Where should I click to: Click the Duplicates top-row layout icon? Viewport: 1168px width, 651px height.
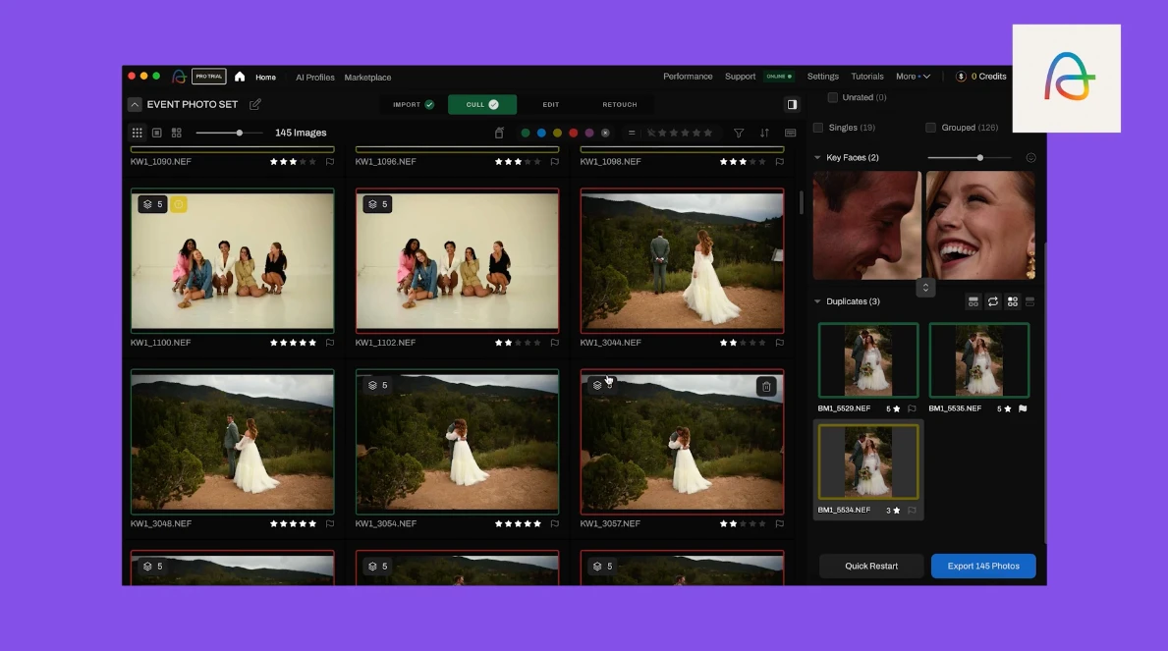973,301
